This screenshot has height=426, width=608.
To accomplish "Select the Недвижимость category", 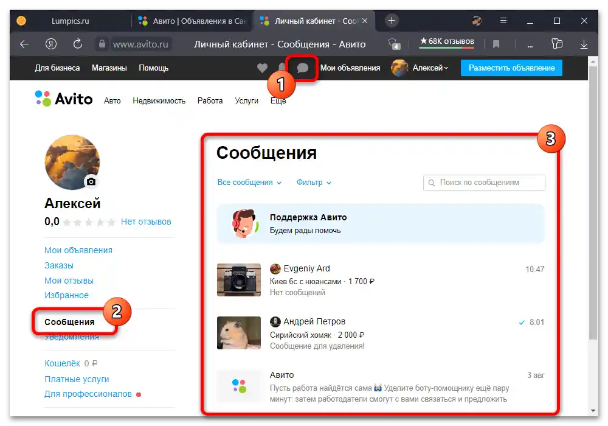I will pyautogui.click(x=159, y=100).
